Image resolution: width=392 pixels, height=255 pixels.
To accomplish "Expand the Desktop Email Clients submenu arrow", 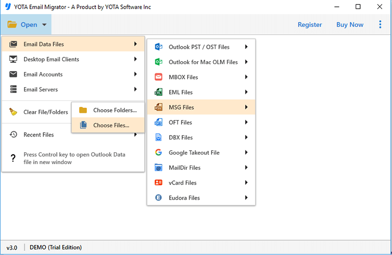I will click(x=136, y=59).
